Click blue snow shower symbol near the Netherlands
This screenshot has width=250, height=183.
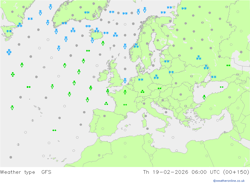[125, 81]
